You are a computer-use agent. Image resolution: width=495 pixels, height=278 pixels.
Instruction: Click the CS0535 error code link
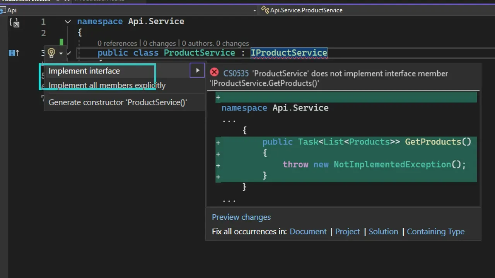pyautogui.click(x=236, y=73)
